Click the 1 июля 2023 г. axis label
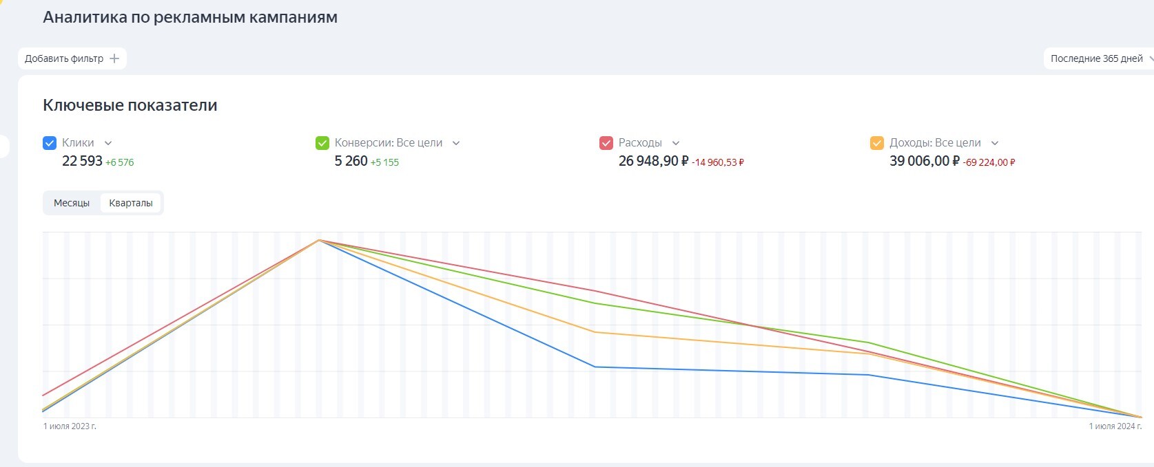 click(70, 426)
